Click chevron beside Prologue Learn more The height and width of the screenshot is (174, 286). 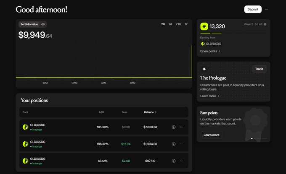coord(219,96)
